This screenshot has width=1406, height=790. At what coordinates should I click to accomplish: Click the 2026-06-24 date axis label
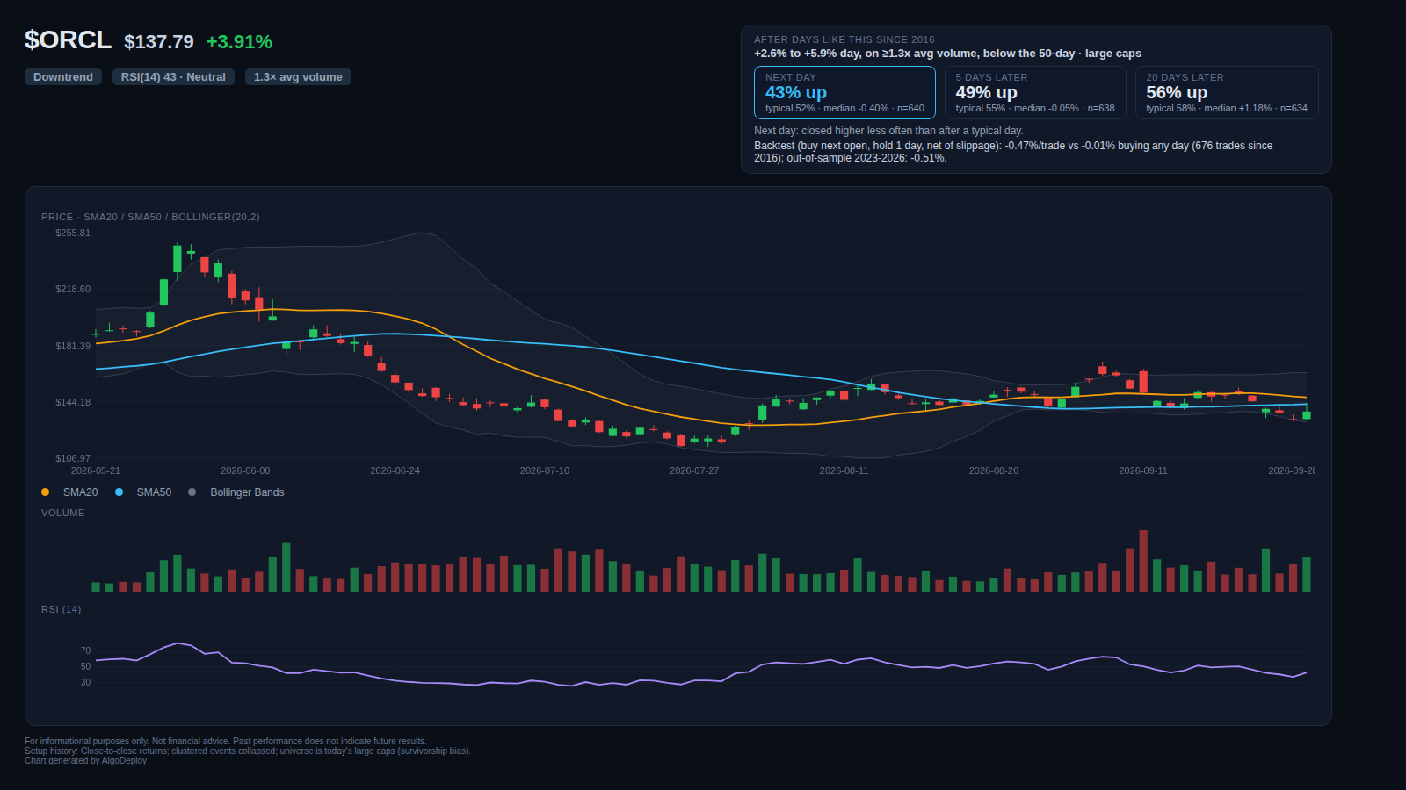pyautogui.click(x=395, y=470)
